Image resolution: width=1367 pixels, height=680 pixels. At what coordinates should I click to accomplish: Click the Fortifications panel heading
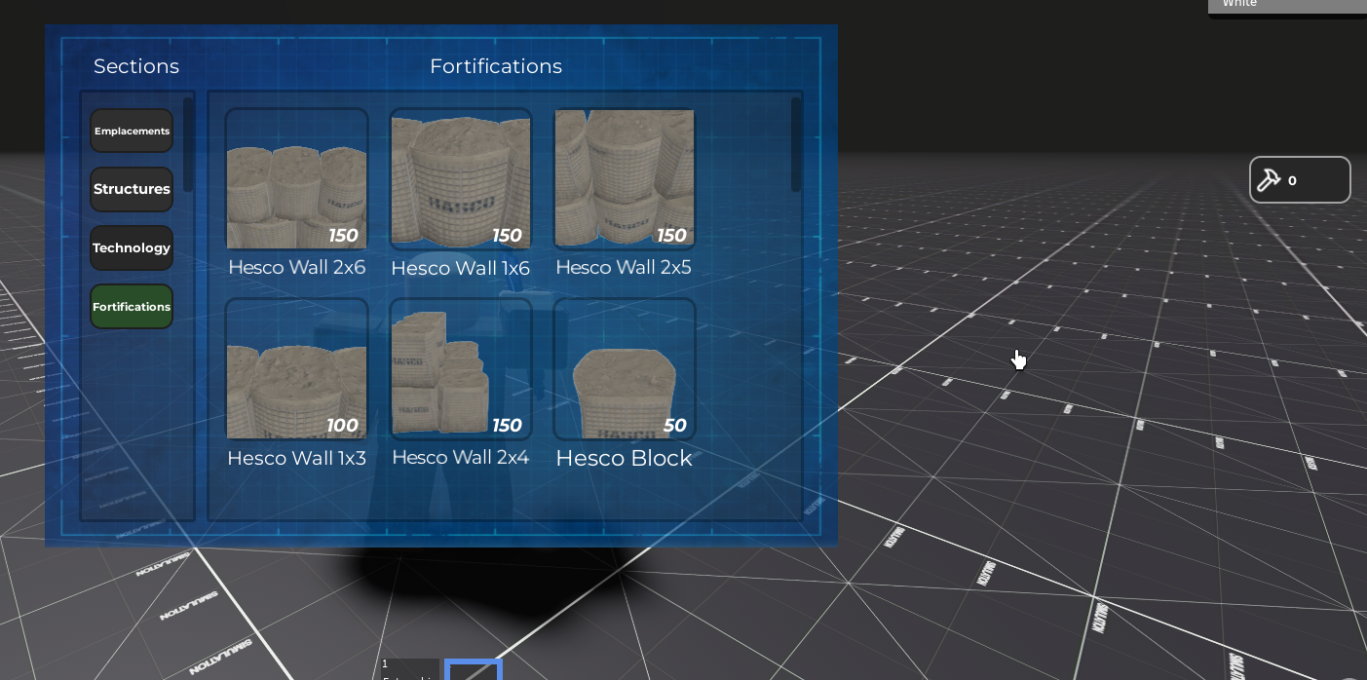point(496,66)
